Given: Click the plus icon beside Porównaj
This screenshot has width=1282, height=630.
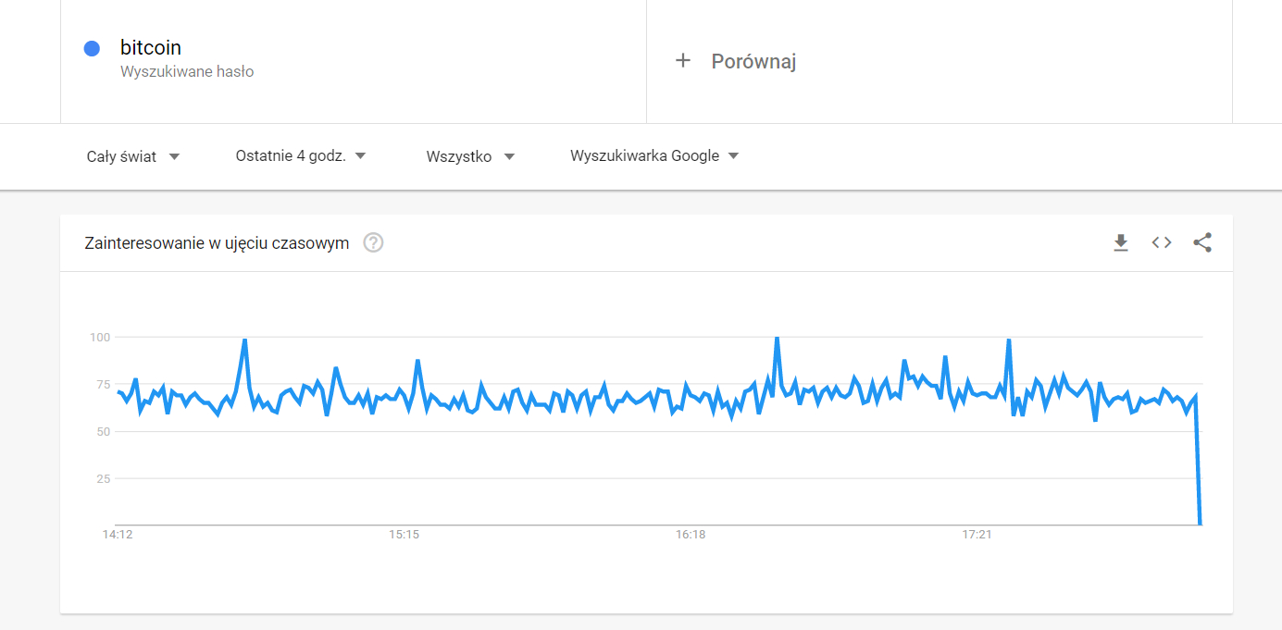Looking at the screenshot, I should coord(683,61).
